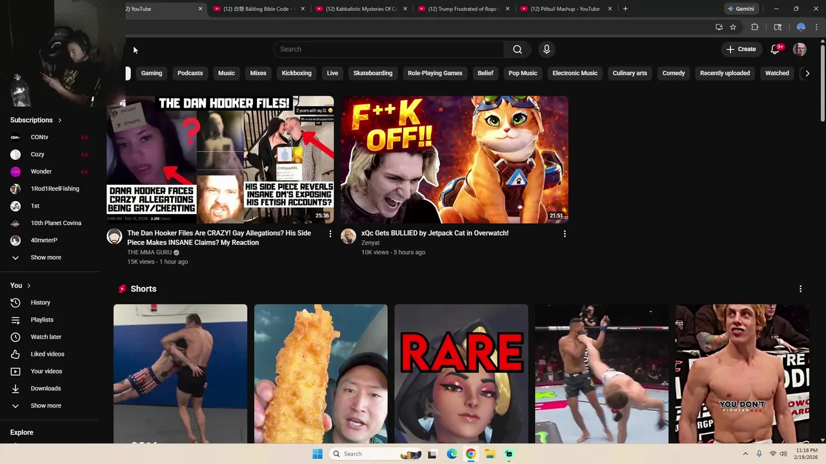Viewport: 826px width, 464px height.
Task: Open volume control in system tray
Action: 783,454
